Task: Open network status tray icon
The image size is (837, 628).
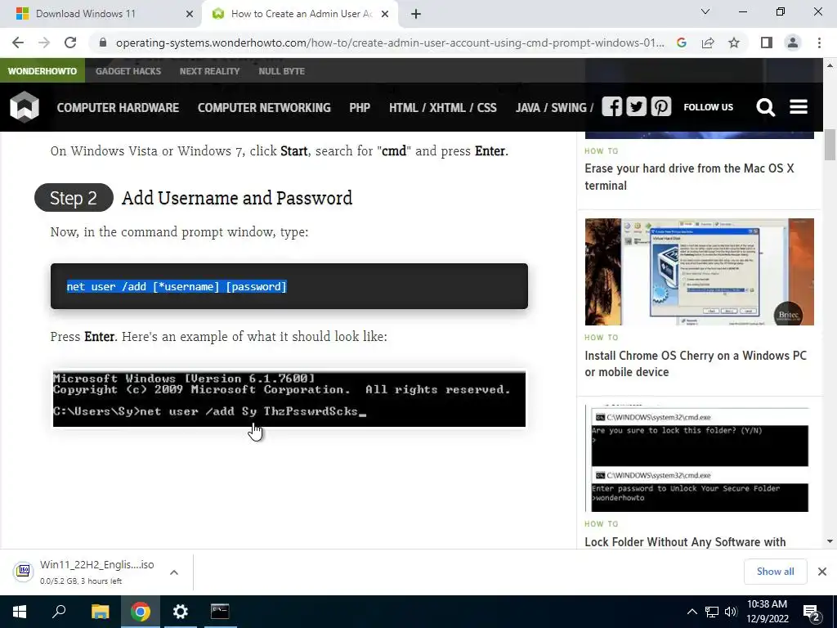Action: pyautogui.click(x=712, y=612)
